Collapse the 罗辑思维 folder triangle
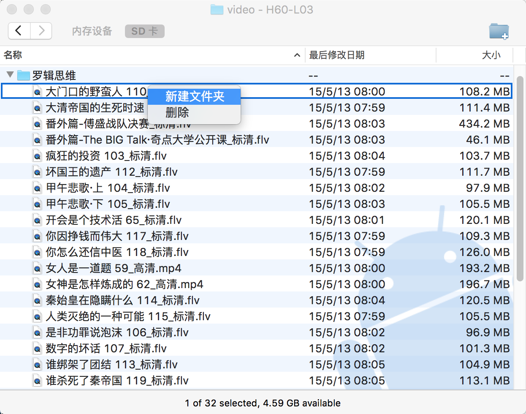Image resolution: width=526 pixels, height=414 pixels. coord(10,75)
